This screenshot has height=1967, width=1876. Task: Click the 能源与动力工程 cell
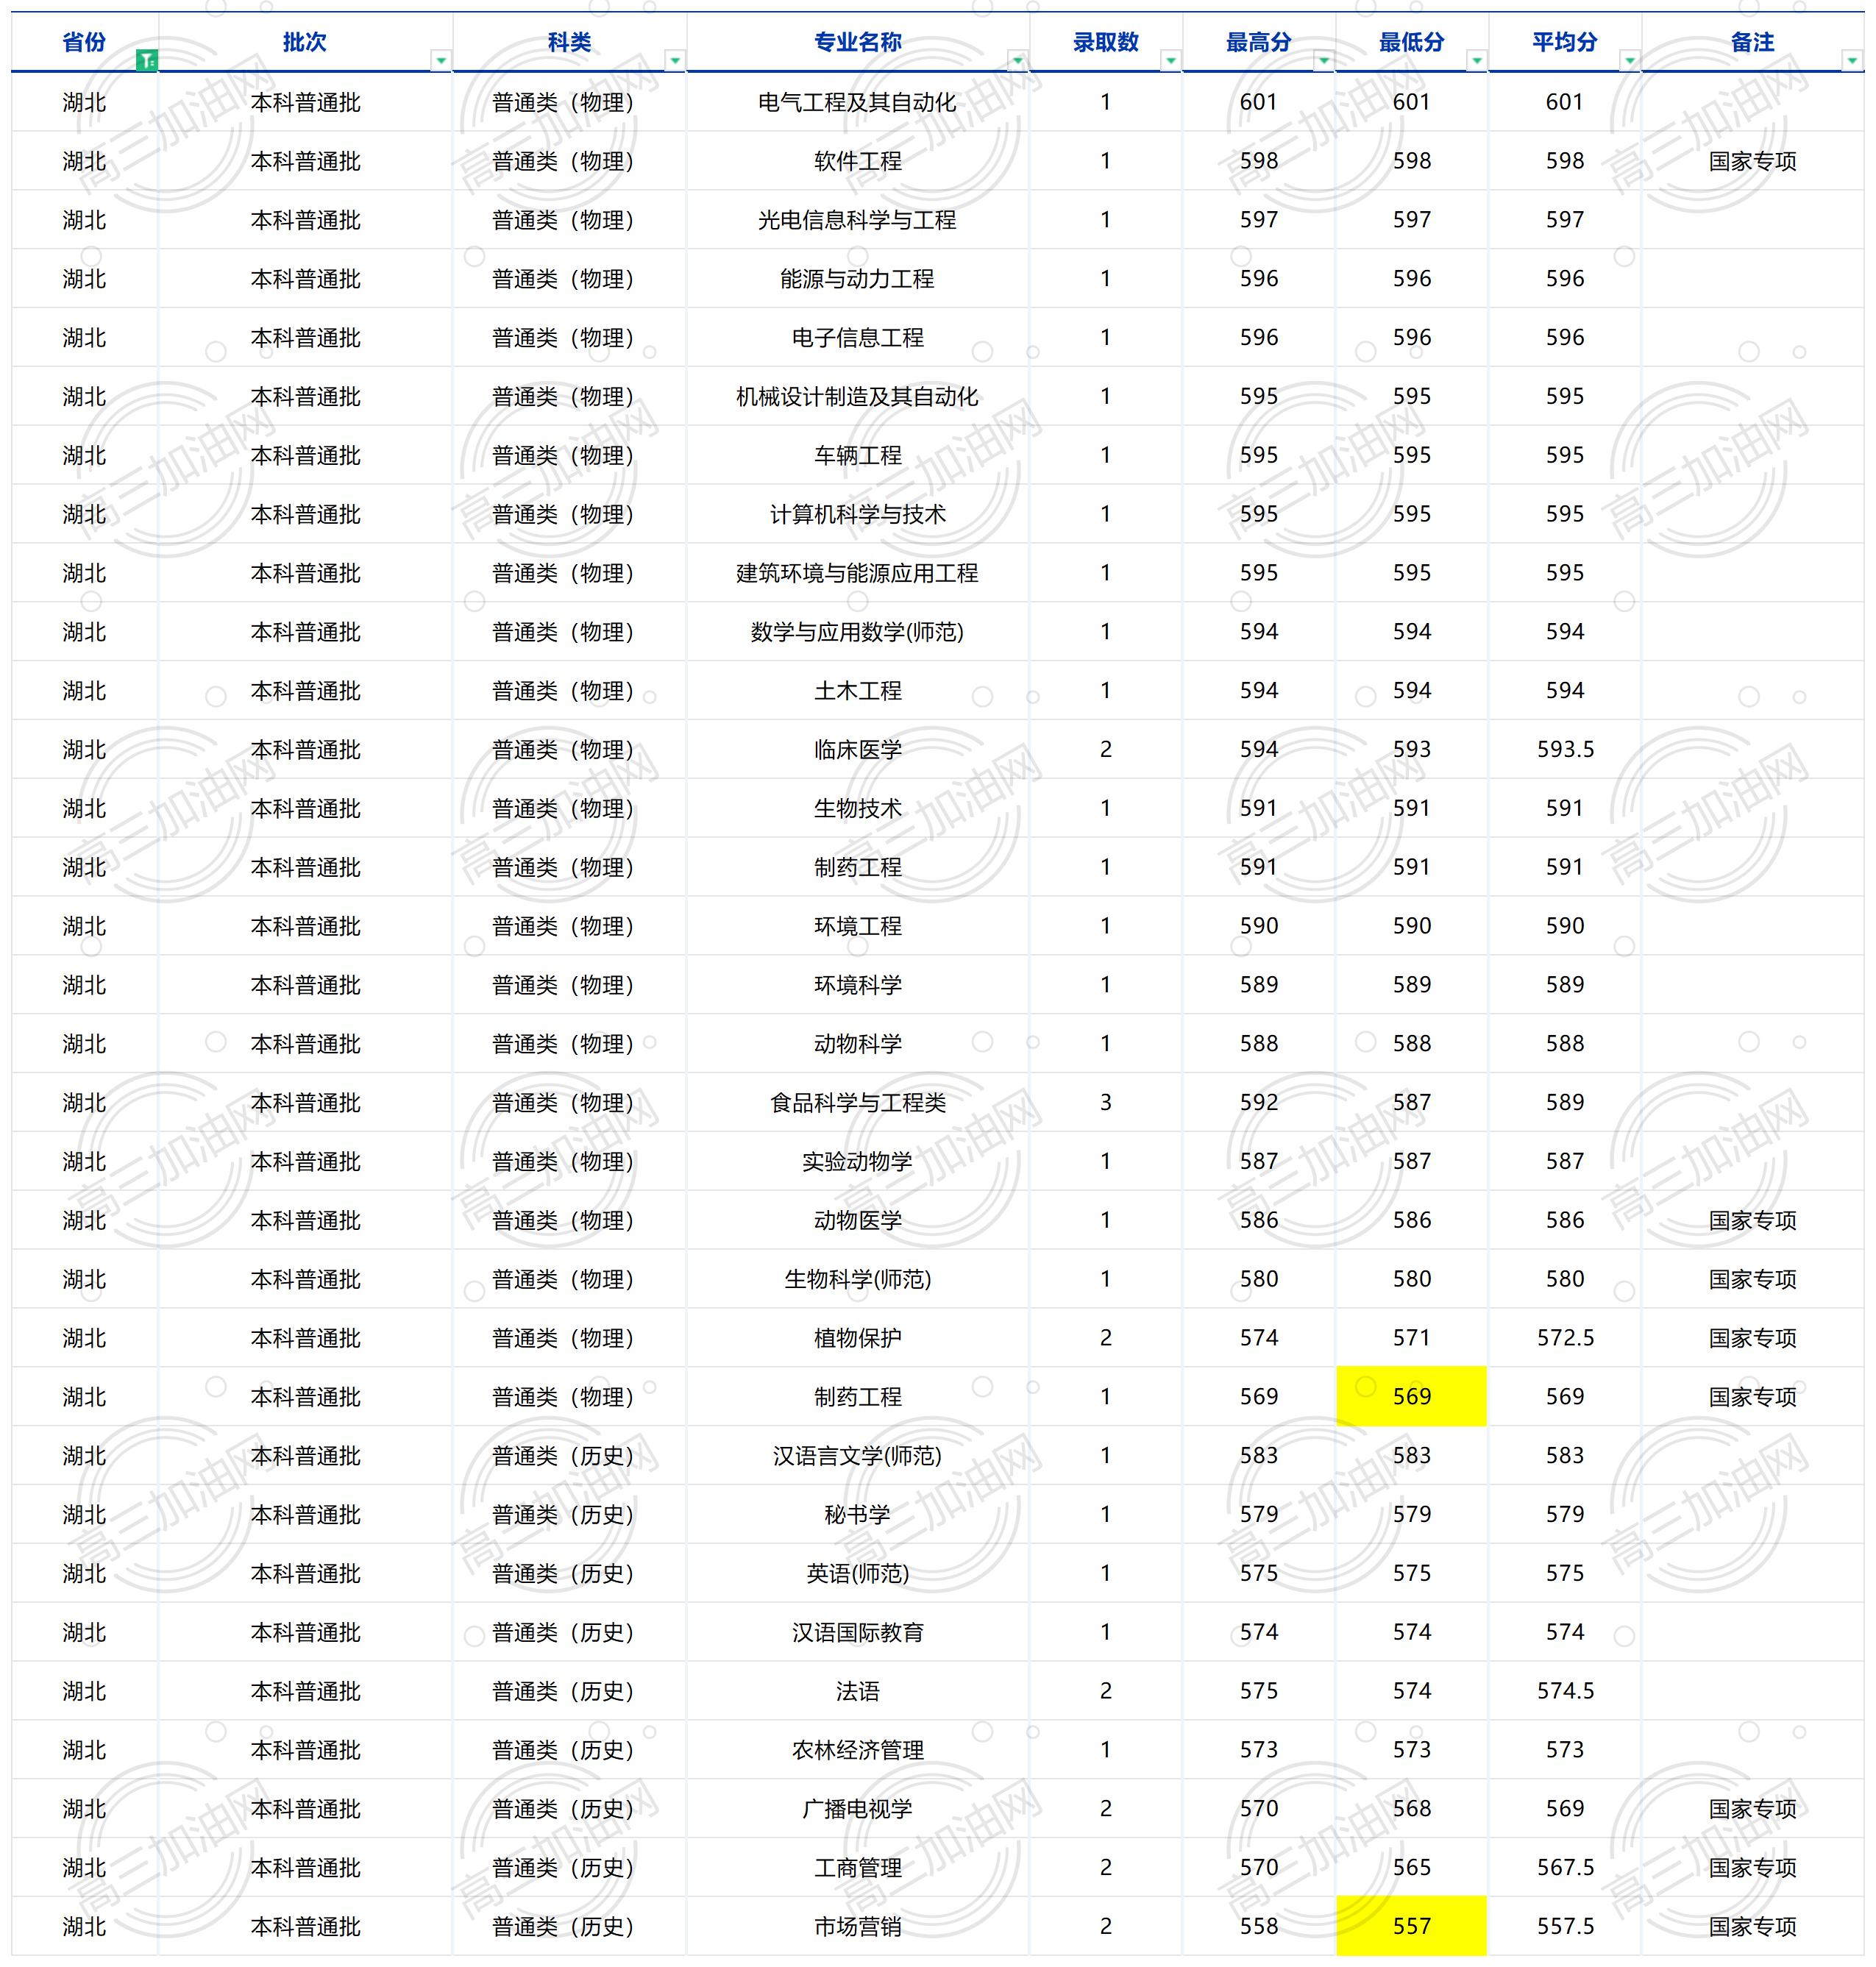(x=858, y=279)
